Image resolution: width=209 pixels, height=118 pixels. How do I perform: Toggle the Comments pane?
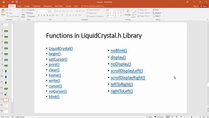[159, 117]
